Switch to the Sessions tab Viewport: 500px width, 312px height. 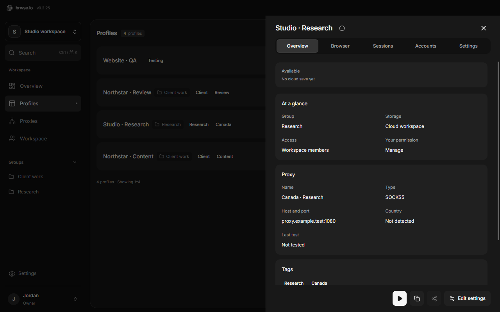tap(383, 46)
